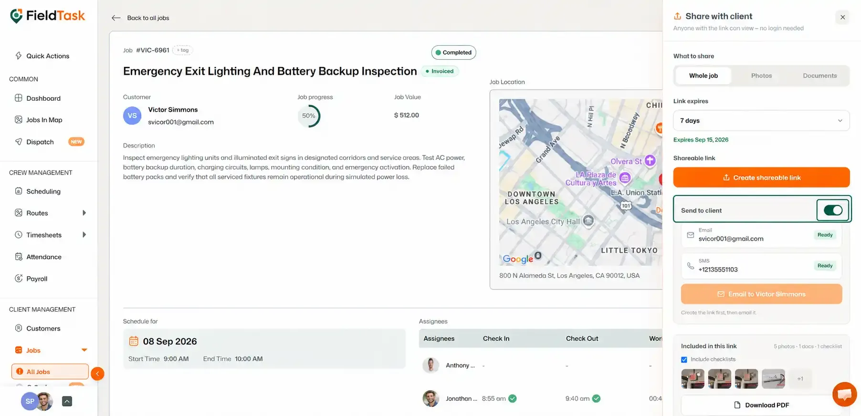Show more photos with +1 thumbnail
The image size is (861, 416).
pyautogui.click(x=800, y=379)
